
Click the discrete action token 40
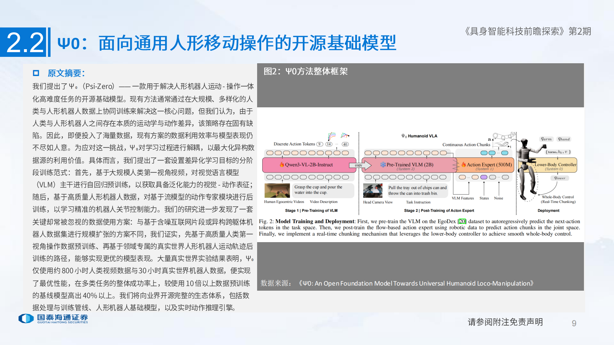345,144
